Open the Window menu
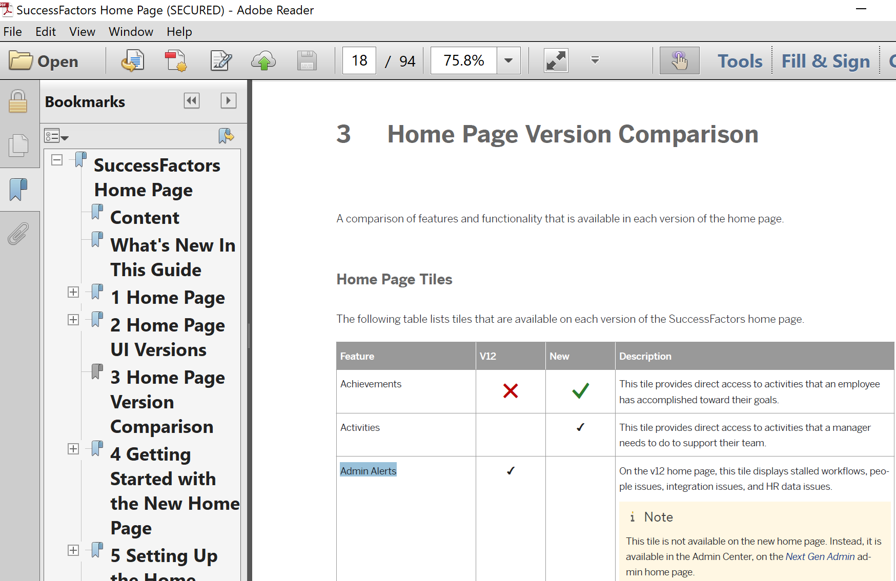Viewport: 896px width, 581px height. 131,32
